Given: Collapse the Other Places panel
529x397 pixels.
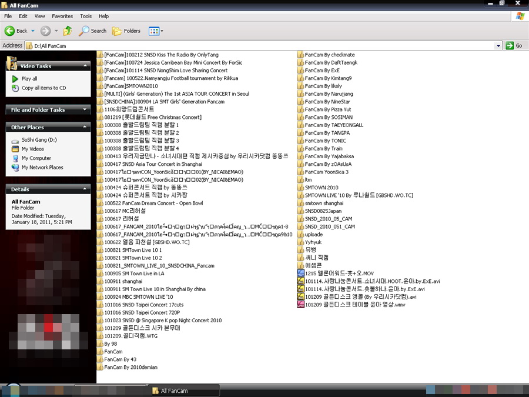Looking at the screenshot, I should tap(85, 127).
